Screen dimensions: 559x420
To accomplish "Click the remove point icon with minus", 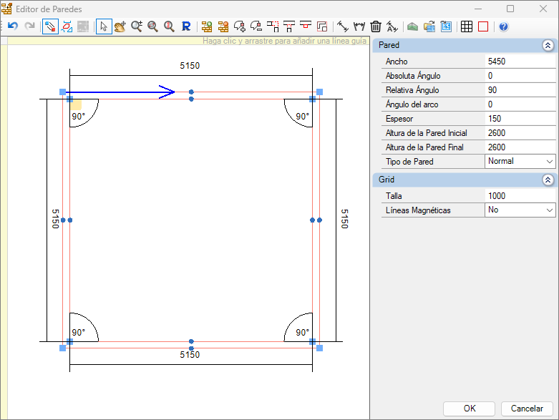I will click(256, 26).
